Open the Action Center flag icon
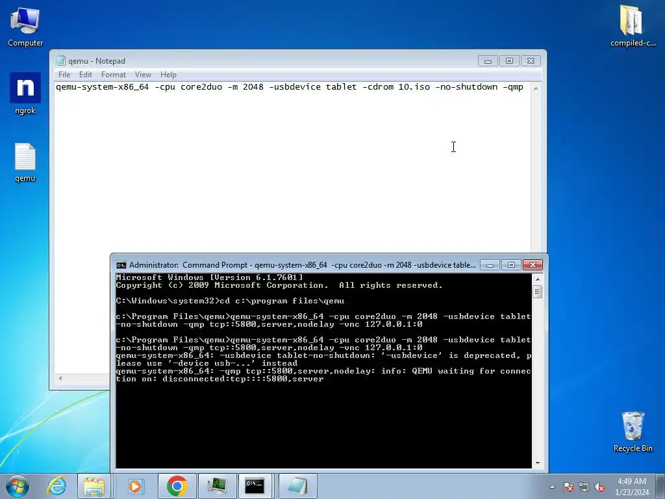Image resolution: width=665 pixels, height=499 pixels. point(568,487)
